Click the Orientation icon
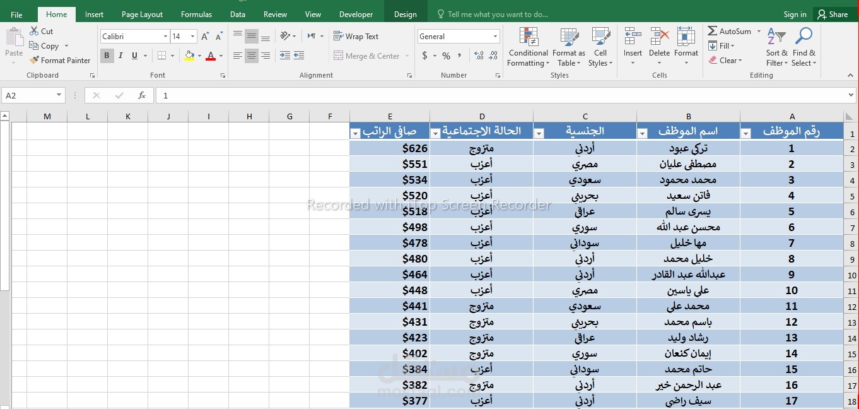Screen dimensions: 859x409 coord(285,36)
